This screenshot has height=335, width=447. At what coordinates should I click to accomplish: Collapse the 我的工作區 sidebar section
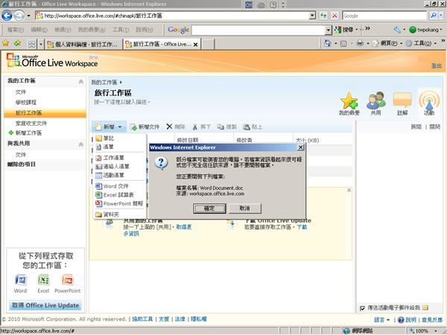(x=81, y=82)
